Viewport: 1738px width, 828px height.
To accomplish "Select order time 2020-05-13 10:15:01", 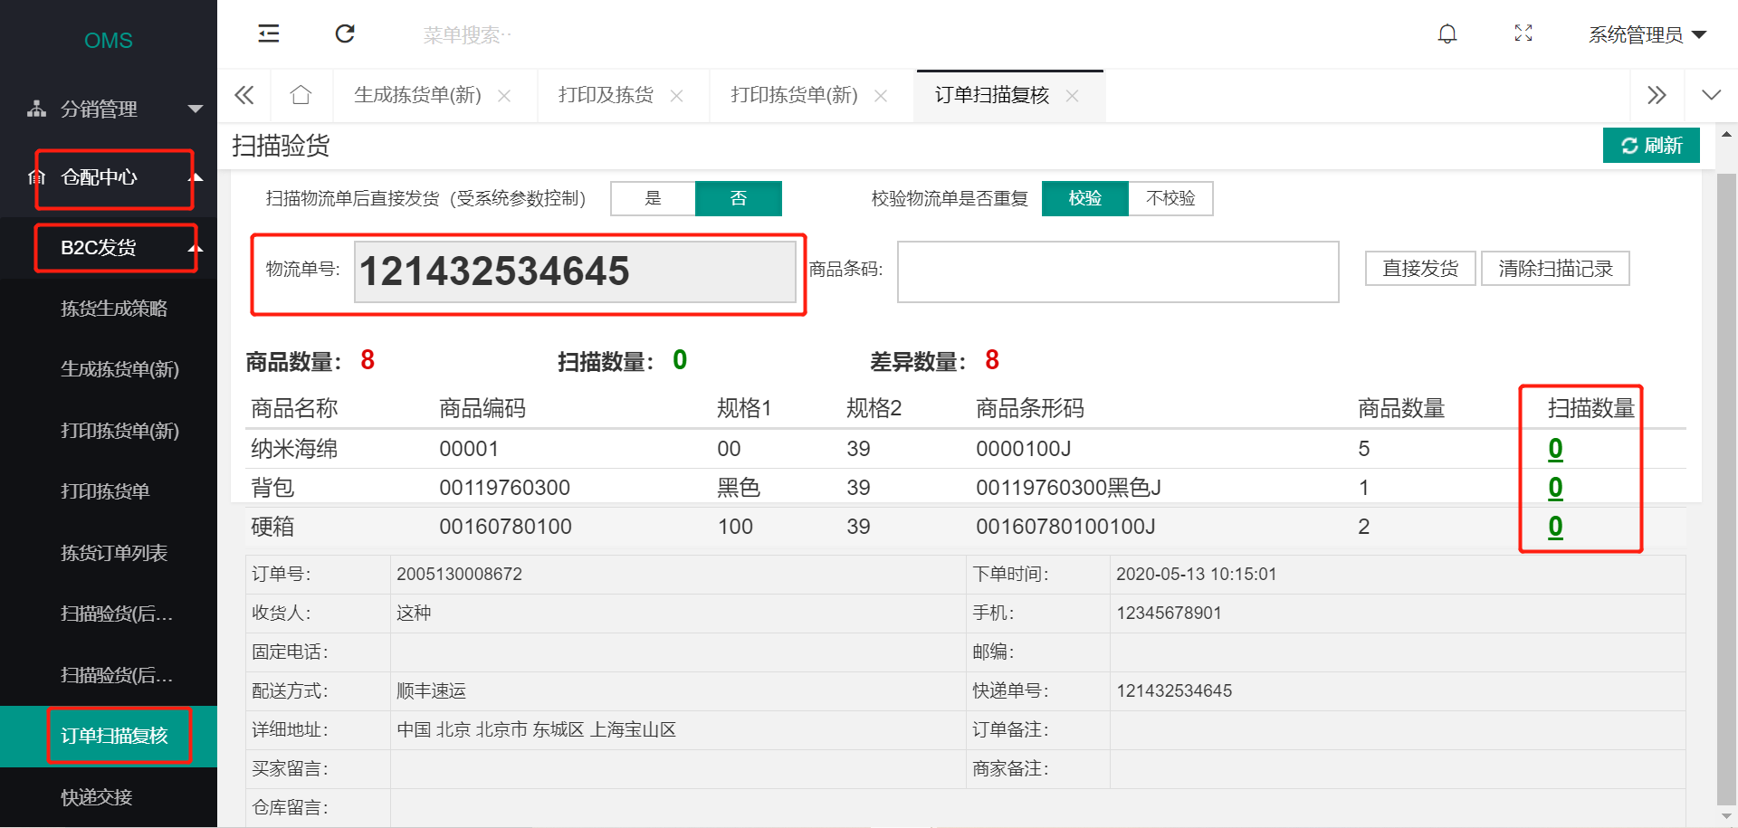I will [x=1196, y=574].
